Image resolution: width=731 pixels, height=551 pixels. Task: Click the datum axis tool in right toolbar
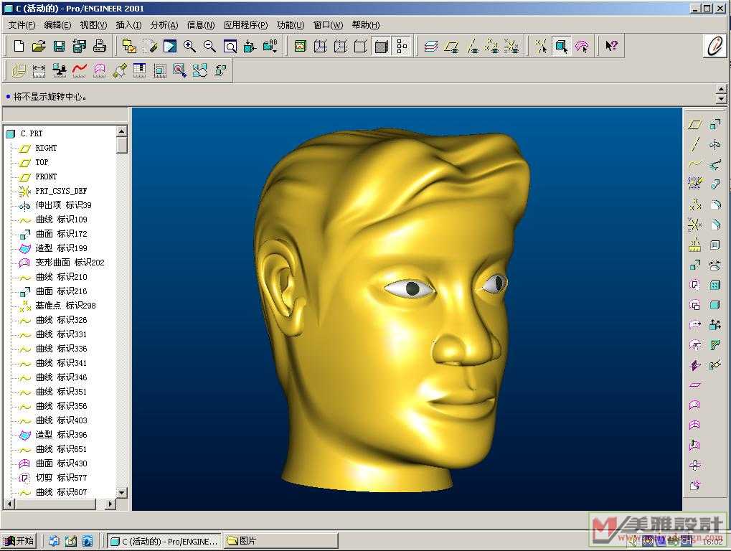(694, 144)
